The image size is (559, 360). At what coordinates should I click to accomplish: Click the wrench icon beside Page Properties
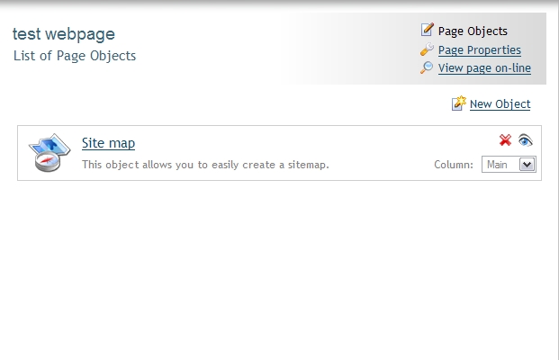pos(427,49)
